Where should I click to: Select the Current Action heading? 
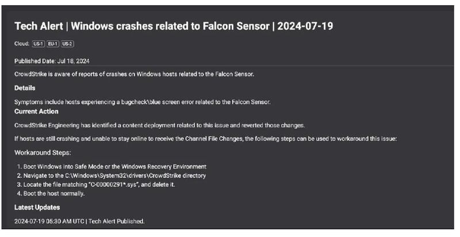click(36, 111)
